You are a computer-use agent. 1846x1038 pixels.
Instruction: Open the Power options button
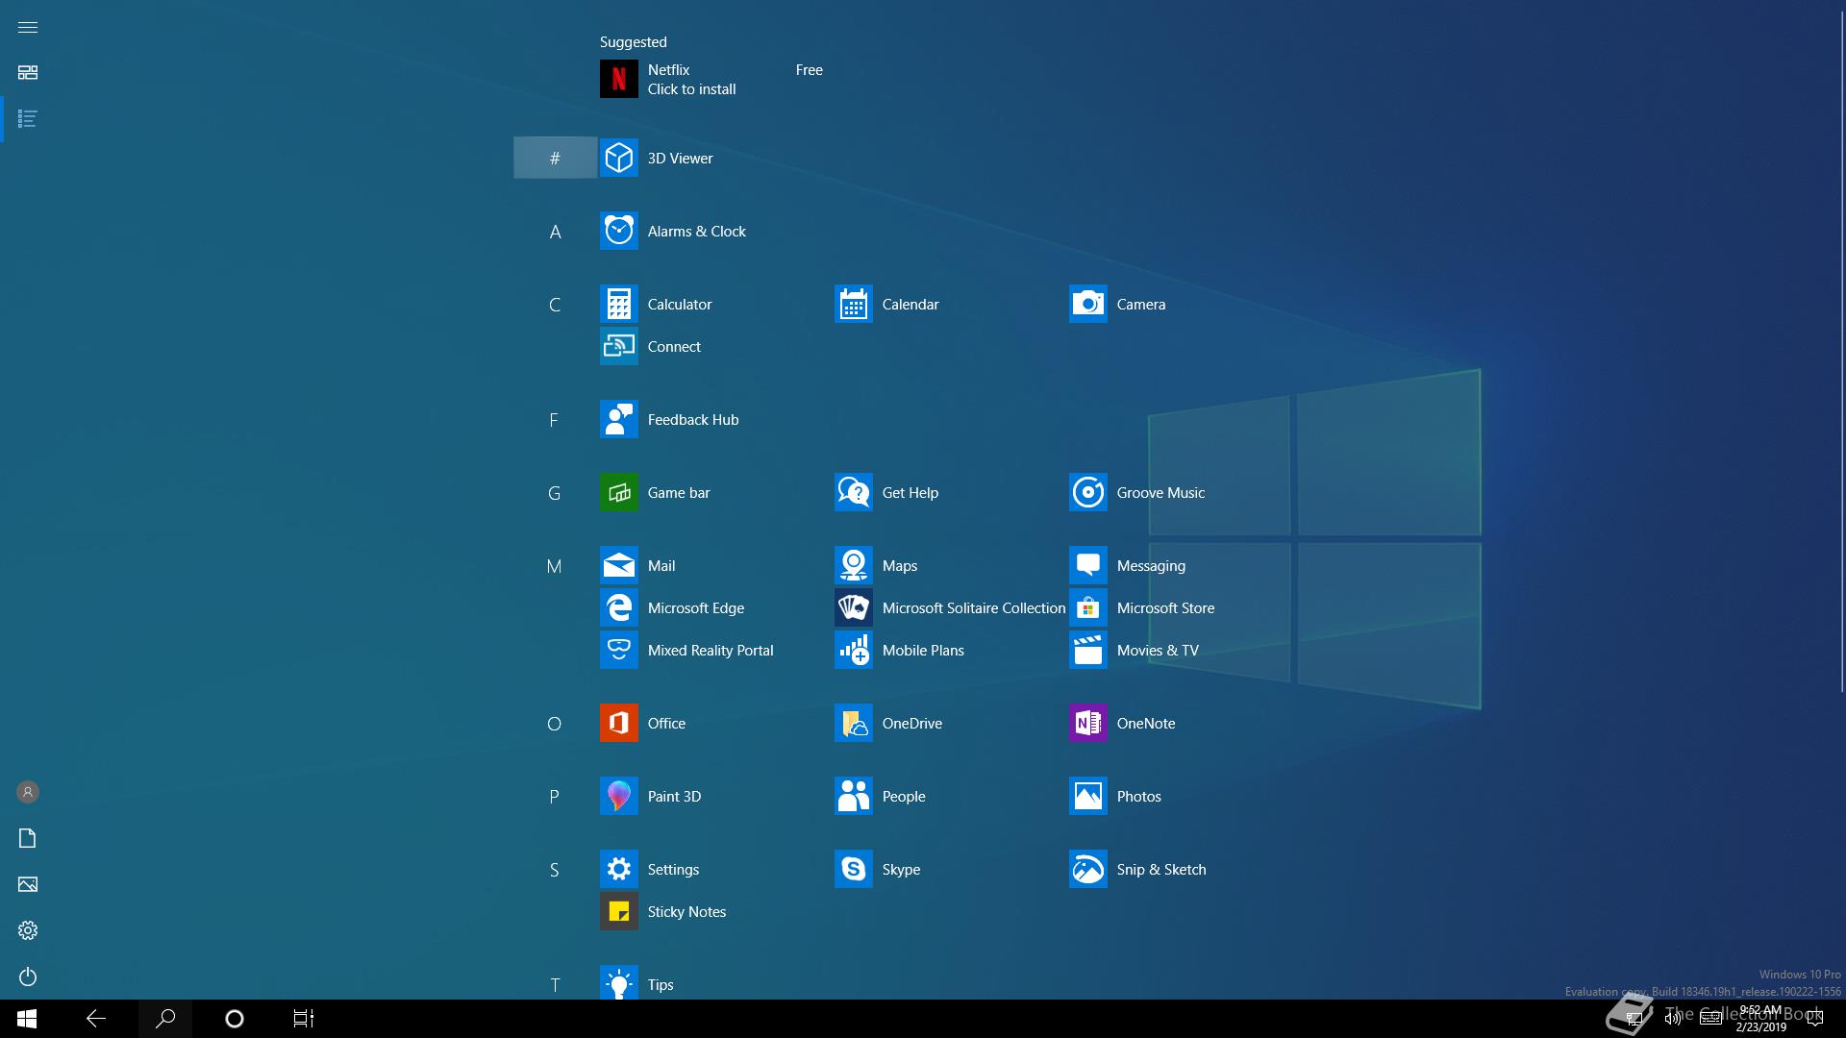tap(28, 976)
